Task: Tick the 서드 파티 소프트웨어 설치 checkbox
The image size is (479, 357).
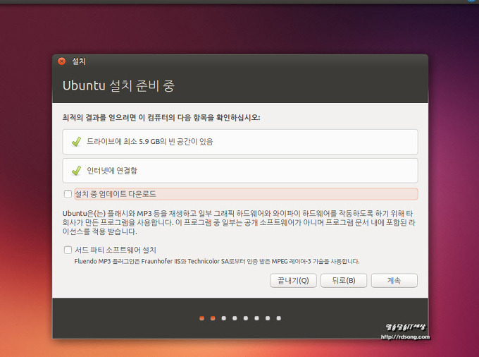Action: point(68,250)
